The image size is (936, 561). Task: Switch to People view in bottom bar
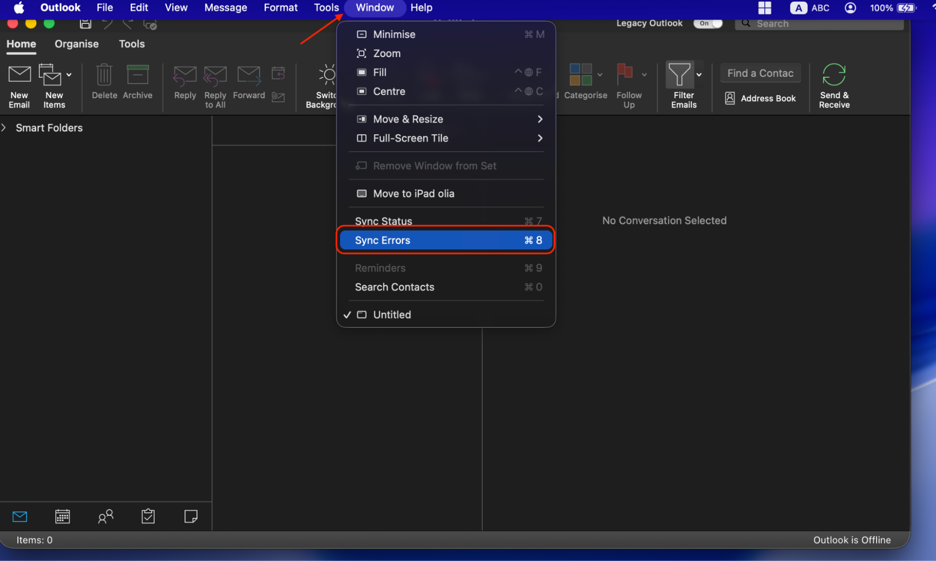pyautogui.click(x=105, y=517)
